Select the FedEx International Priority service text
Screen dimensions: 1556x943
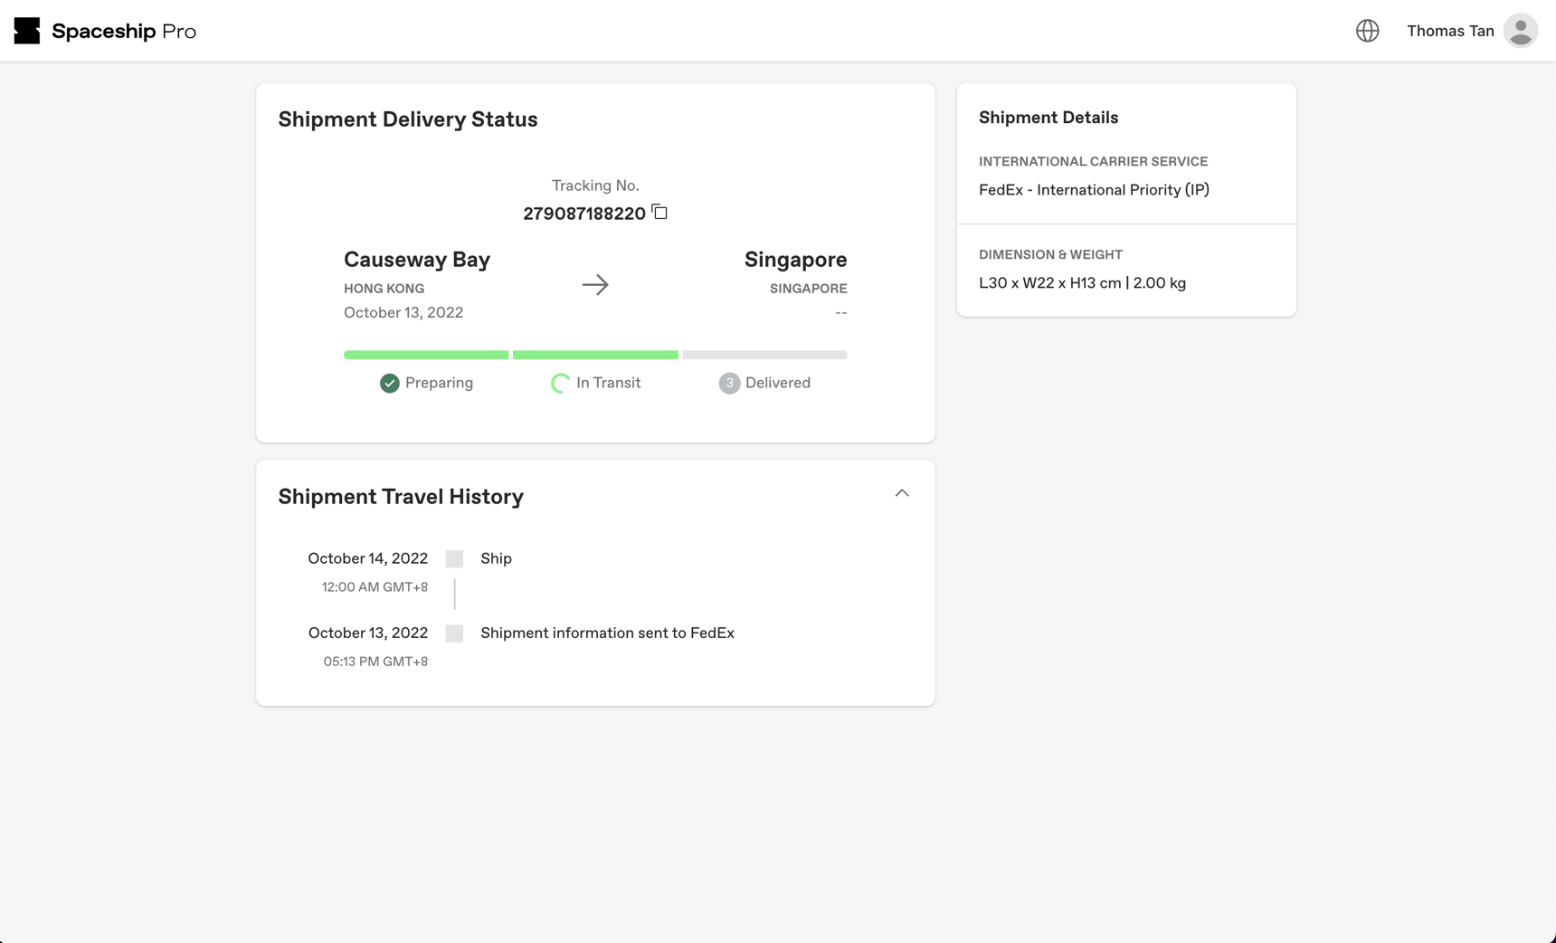1094,190
